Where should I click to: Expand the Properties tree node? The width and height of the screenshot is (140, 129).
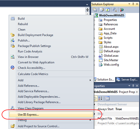pyautogui.click(x=95, y=20)
